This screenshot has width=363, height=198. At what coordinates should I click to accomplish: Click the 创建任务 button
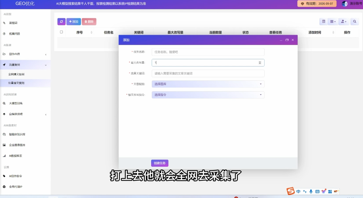tap(160, 163)
